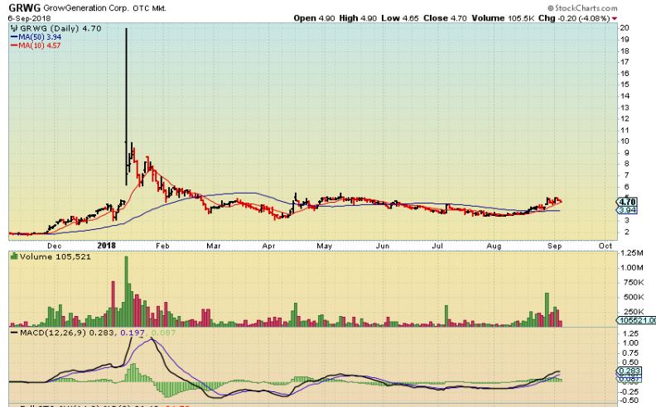Viewport: 656px width, 407px height.
Task: Click the Volume 105.5K header value
Action: [x=504, y=18]
